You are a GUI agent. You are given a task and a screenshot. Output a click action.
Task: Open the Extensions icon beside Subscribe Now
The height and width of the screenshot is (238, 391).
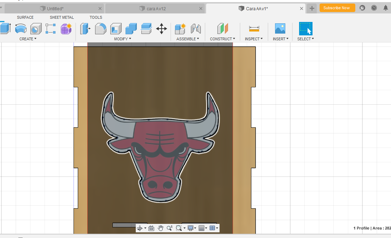[x=362, y=8]
